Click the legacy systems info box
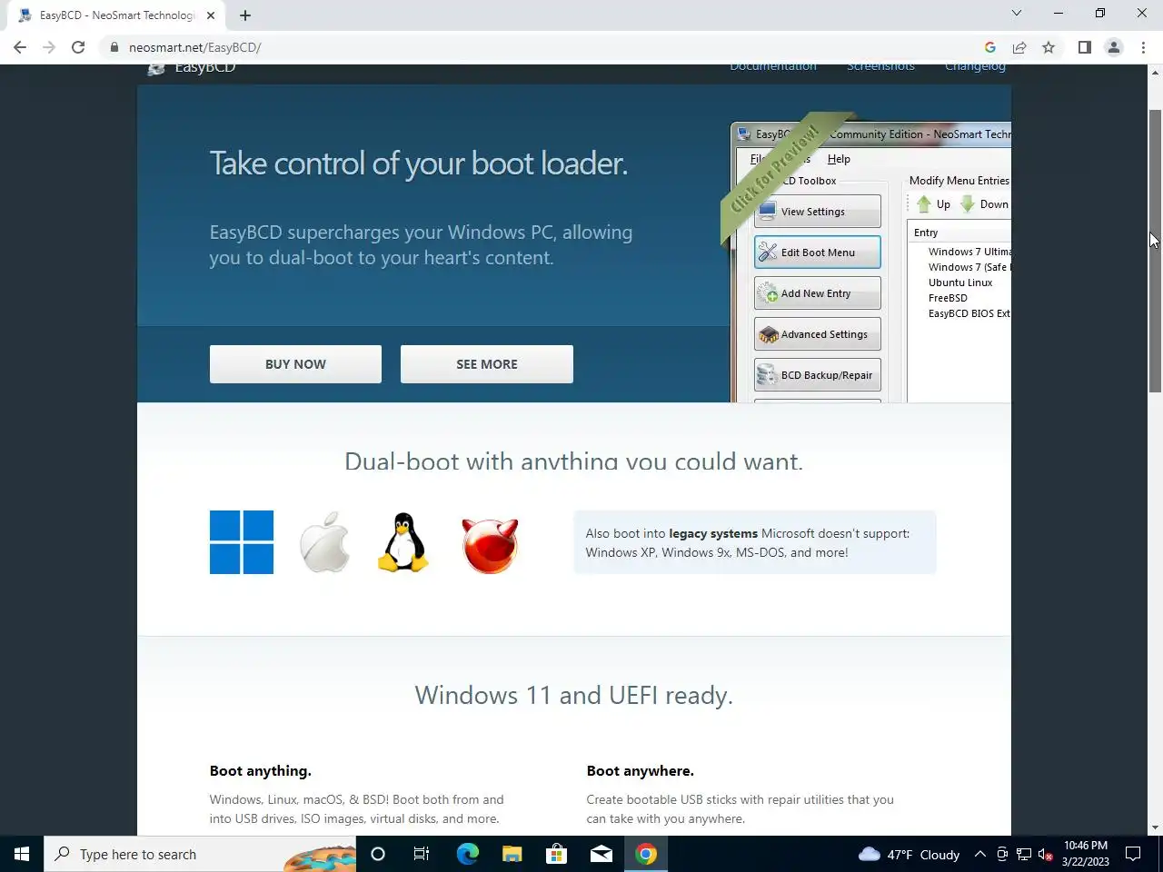The image size is (1163, 872). coord(754,542)
